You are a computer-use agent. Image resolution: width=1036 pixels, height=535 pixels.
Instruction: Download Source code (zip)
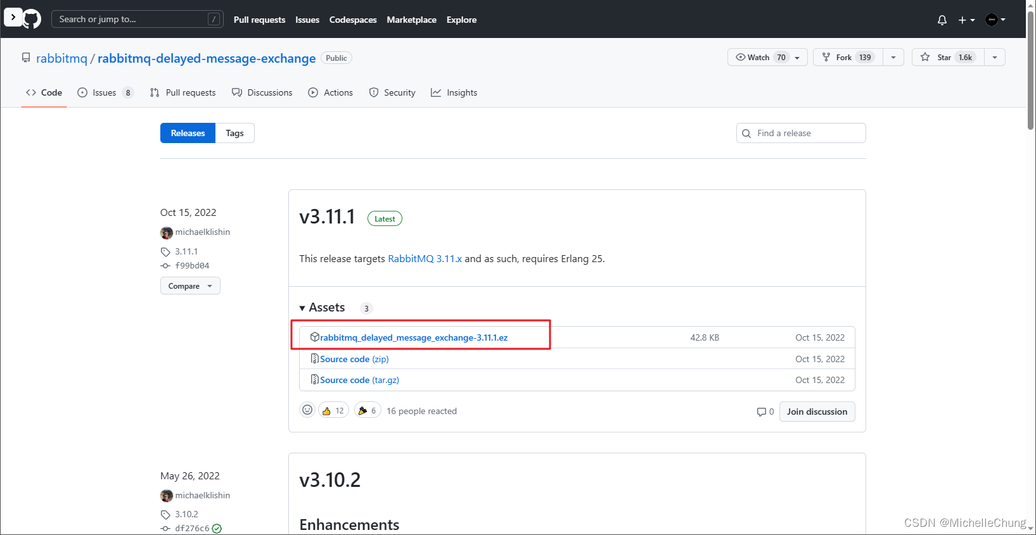click(x=354, y=359)
